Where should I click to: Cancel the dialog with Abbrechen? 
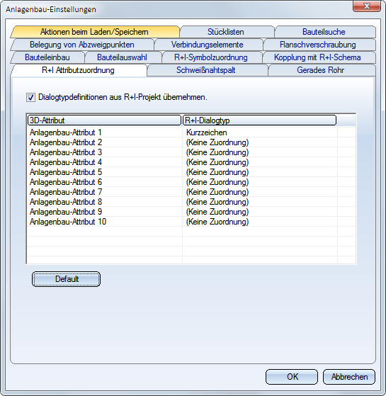(349, 377)
